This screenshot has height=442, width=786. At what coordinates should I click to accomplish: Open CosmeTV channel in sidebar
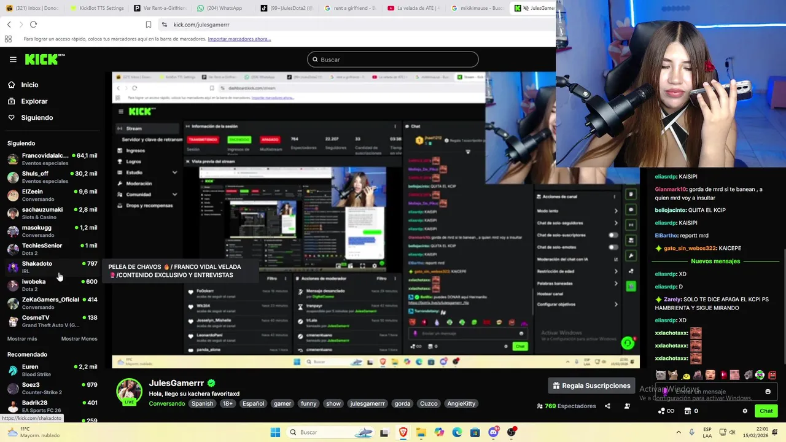click(52, 321)
